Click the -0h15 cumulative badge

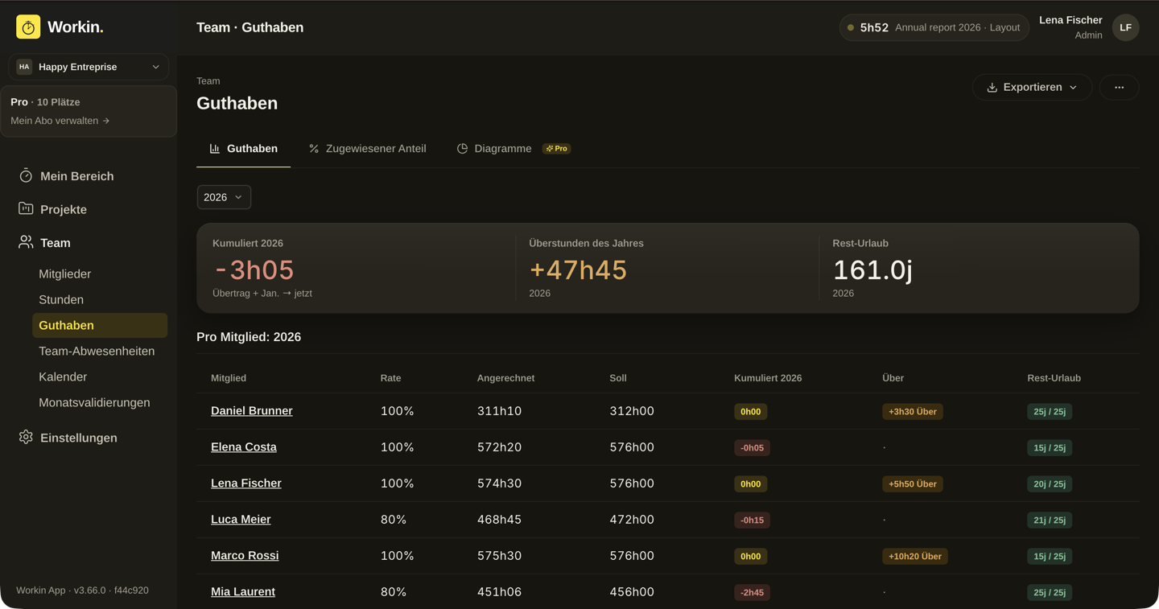tap(752, 521)
